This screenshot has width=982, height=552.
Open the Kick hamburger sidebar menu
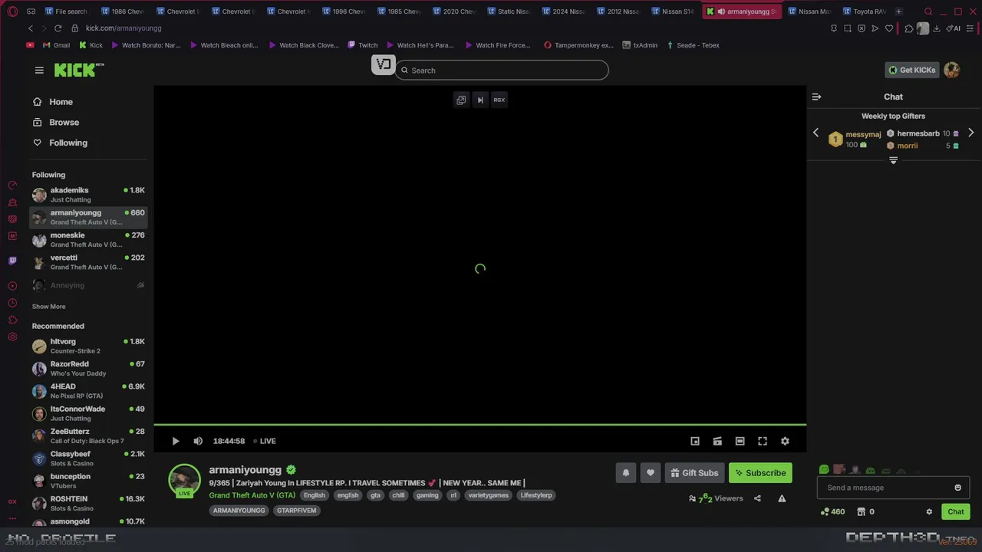pos(39,70)
